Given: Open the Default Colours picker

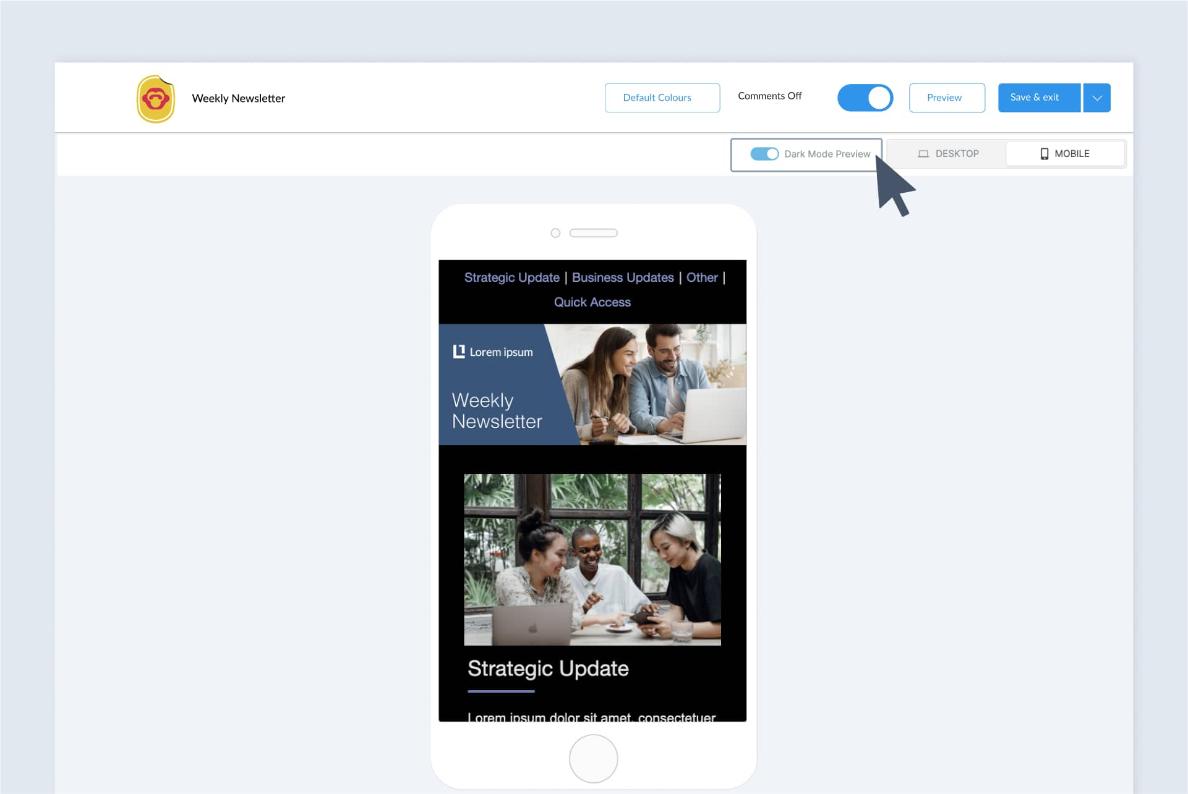Looking at the screenshot, I should click(x=662, y=97).
